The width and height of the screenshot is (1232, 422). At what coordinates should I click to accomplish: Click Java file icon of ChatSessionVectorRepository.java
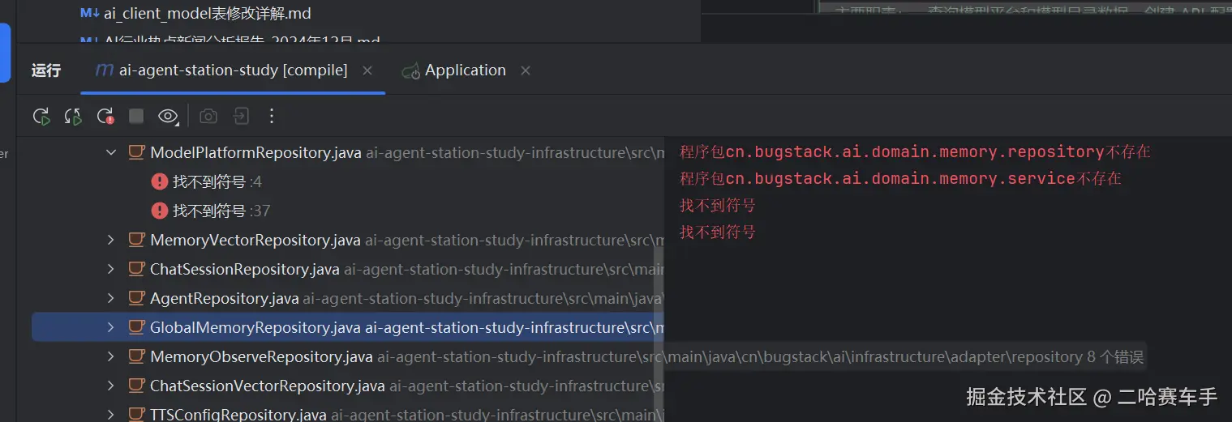coord(136,386)
